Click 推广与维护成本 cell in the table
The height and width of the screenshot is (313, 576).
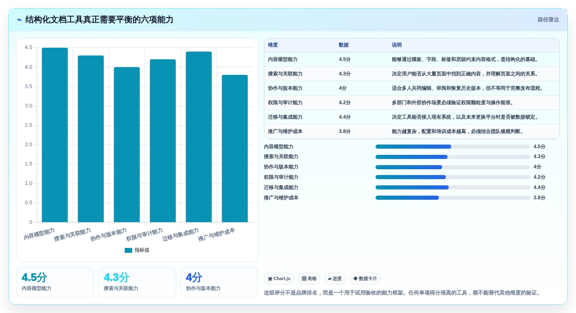[285, 131]
